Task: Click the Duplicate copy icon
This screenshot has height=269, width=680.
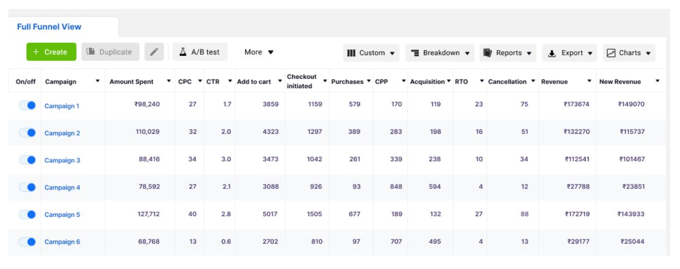Action: coord(91,52)
